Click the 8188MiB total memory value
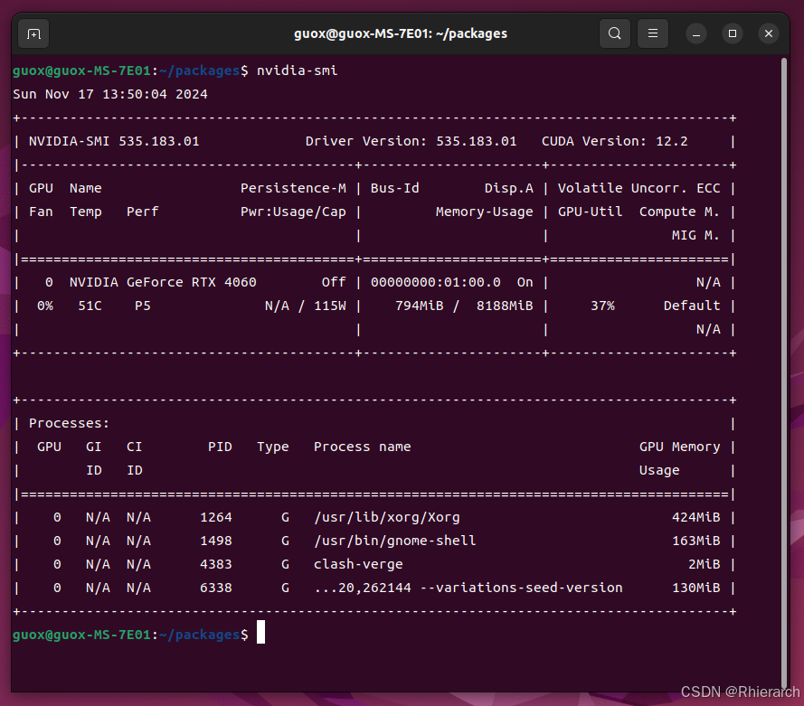This screenshot has width=804, height=706. coord(505,306)
